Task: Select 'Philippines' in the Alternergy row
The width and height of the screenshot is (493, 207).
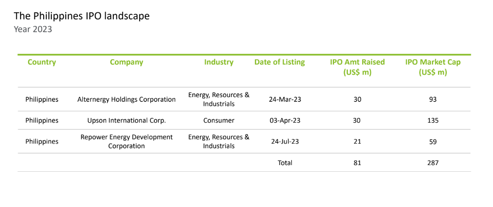Action: (x=42, y=100)
